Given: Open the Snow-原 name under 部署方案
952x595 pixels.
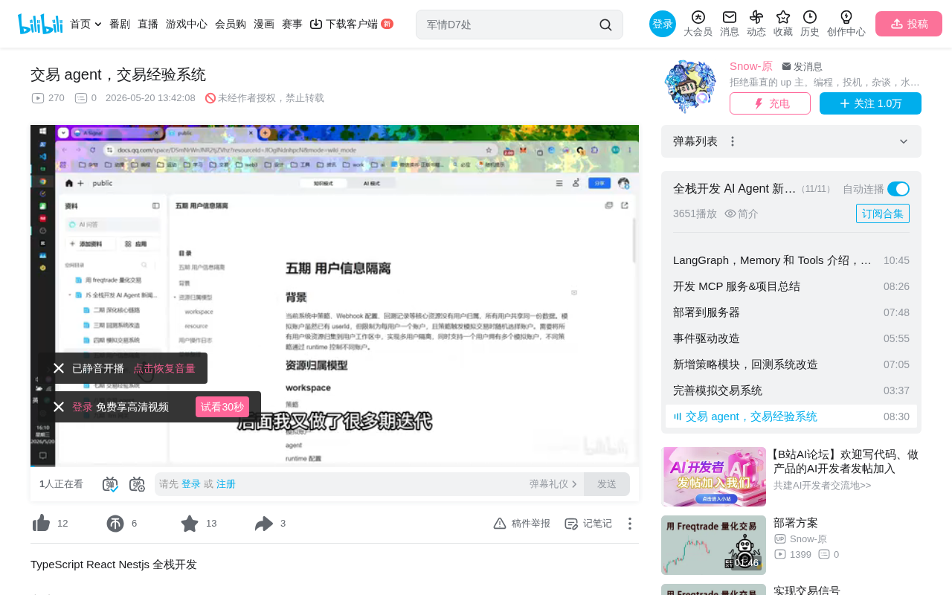Looking at the screenshot, I should [808, 539].
